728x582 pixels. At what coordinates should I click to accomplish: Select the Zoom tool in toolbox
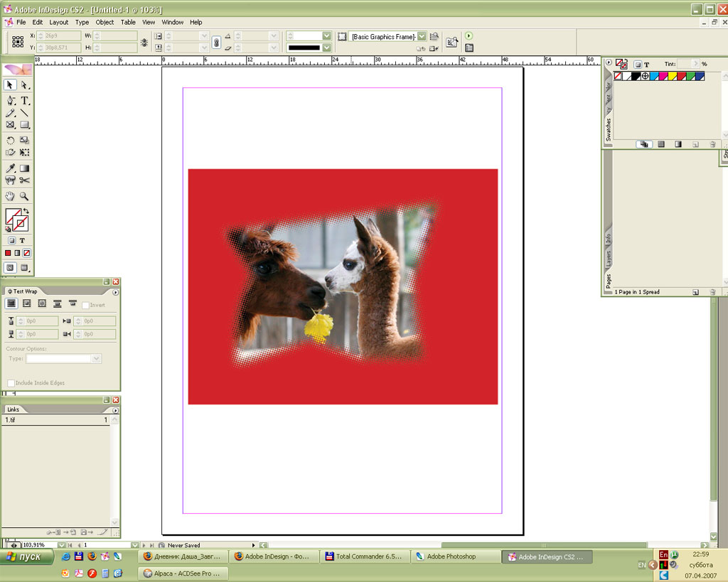coord(25,196)
